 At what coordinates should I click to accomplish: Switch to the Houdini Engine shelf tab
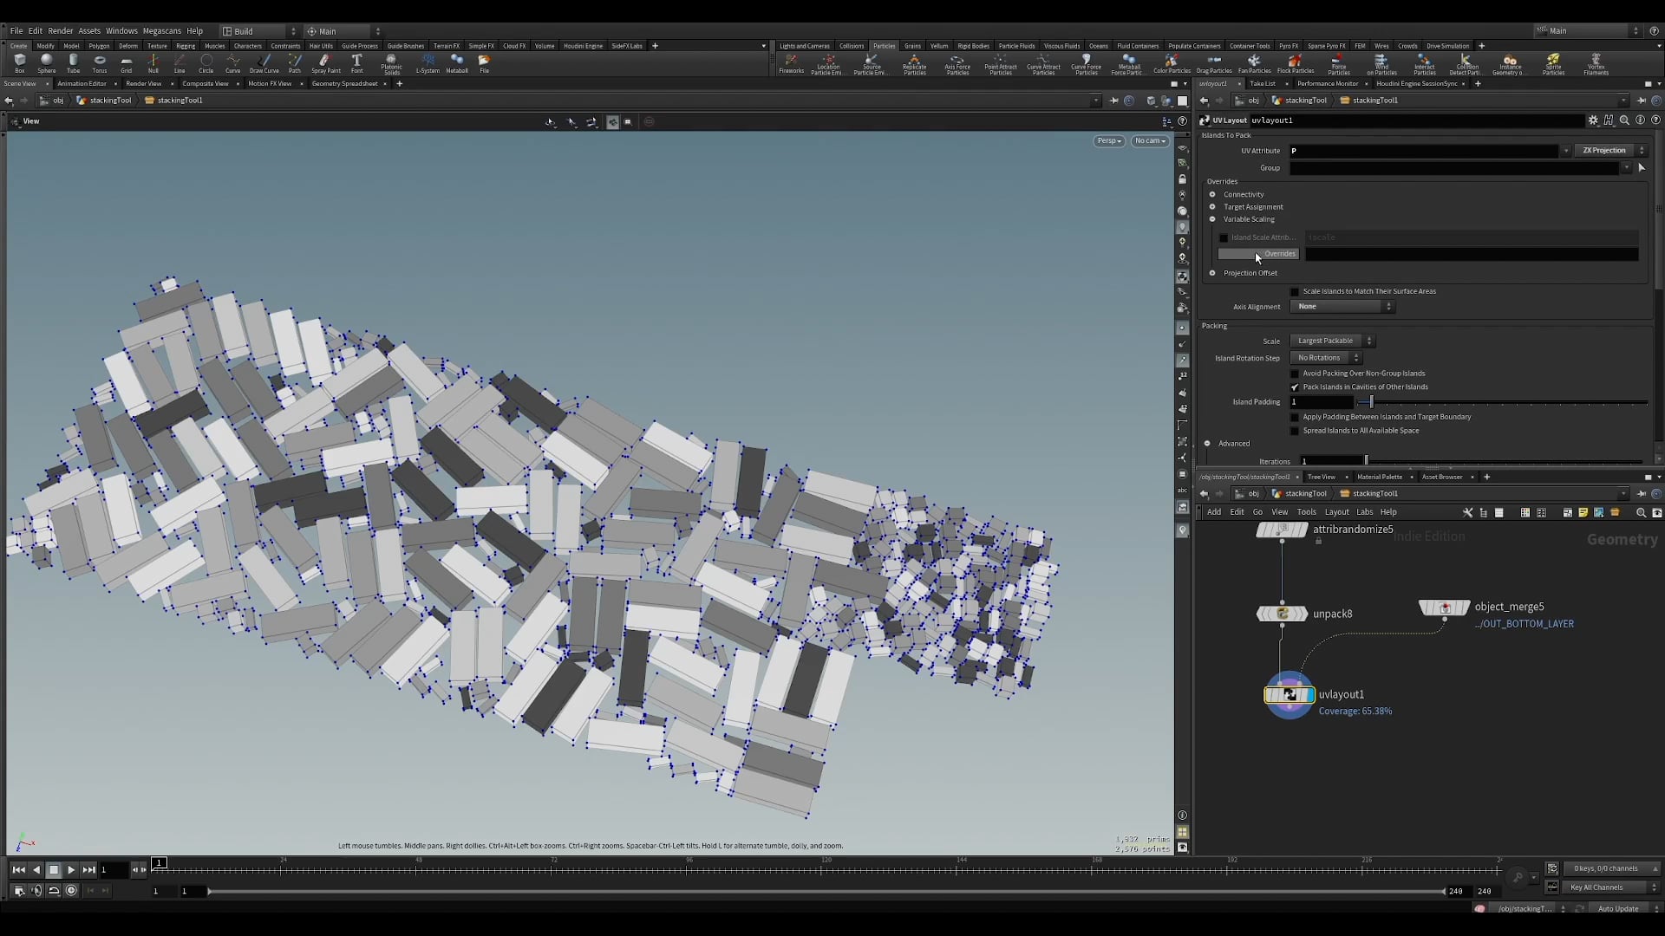[583, 46]
